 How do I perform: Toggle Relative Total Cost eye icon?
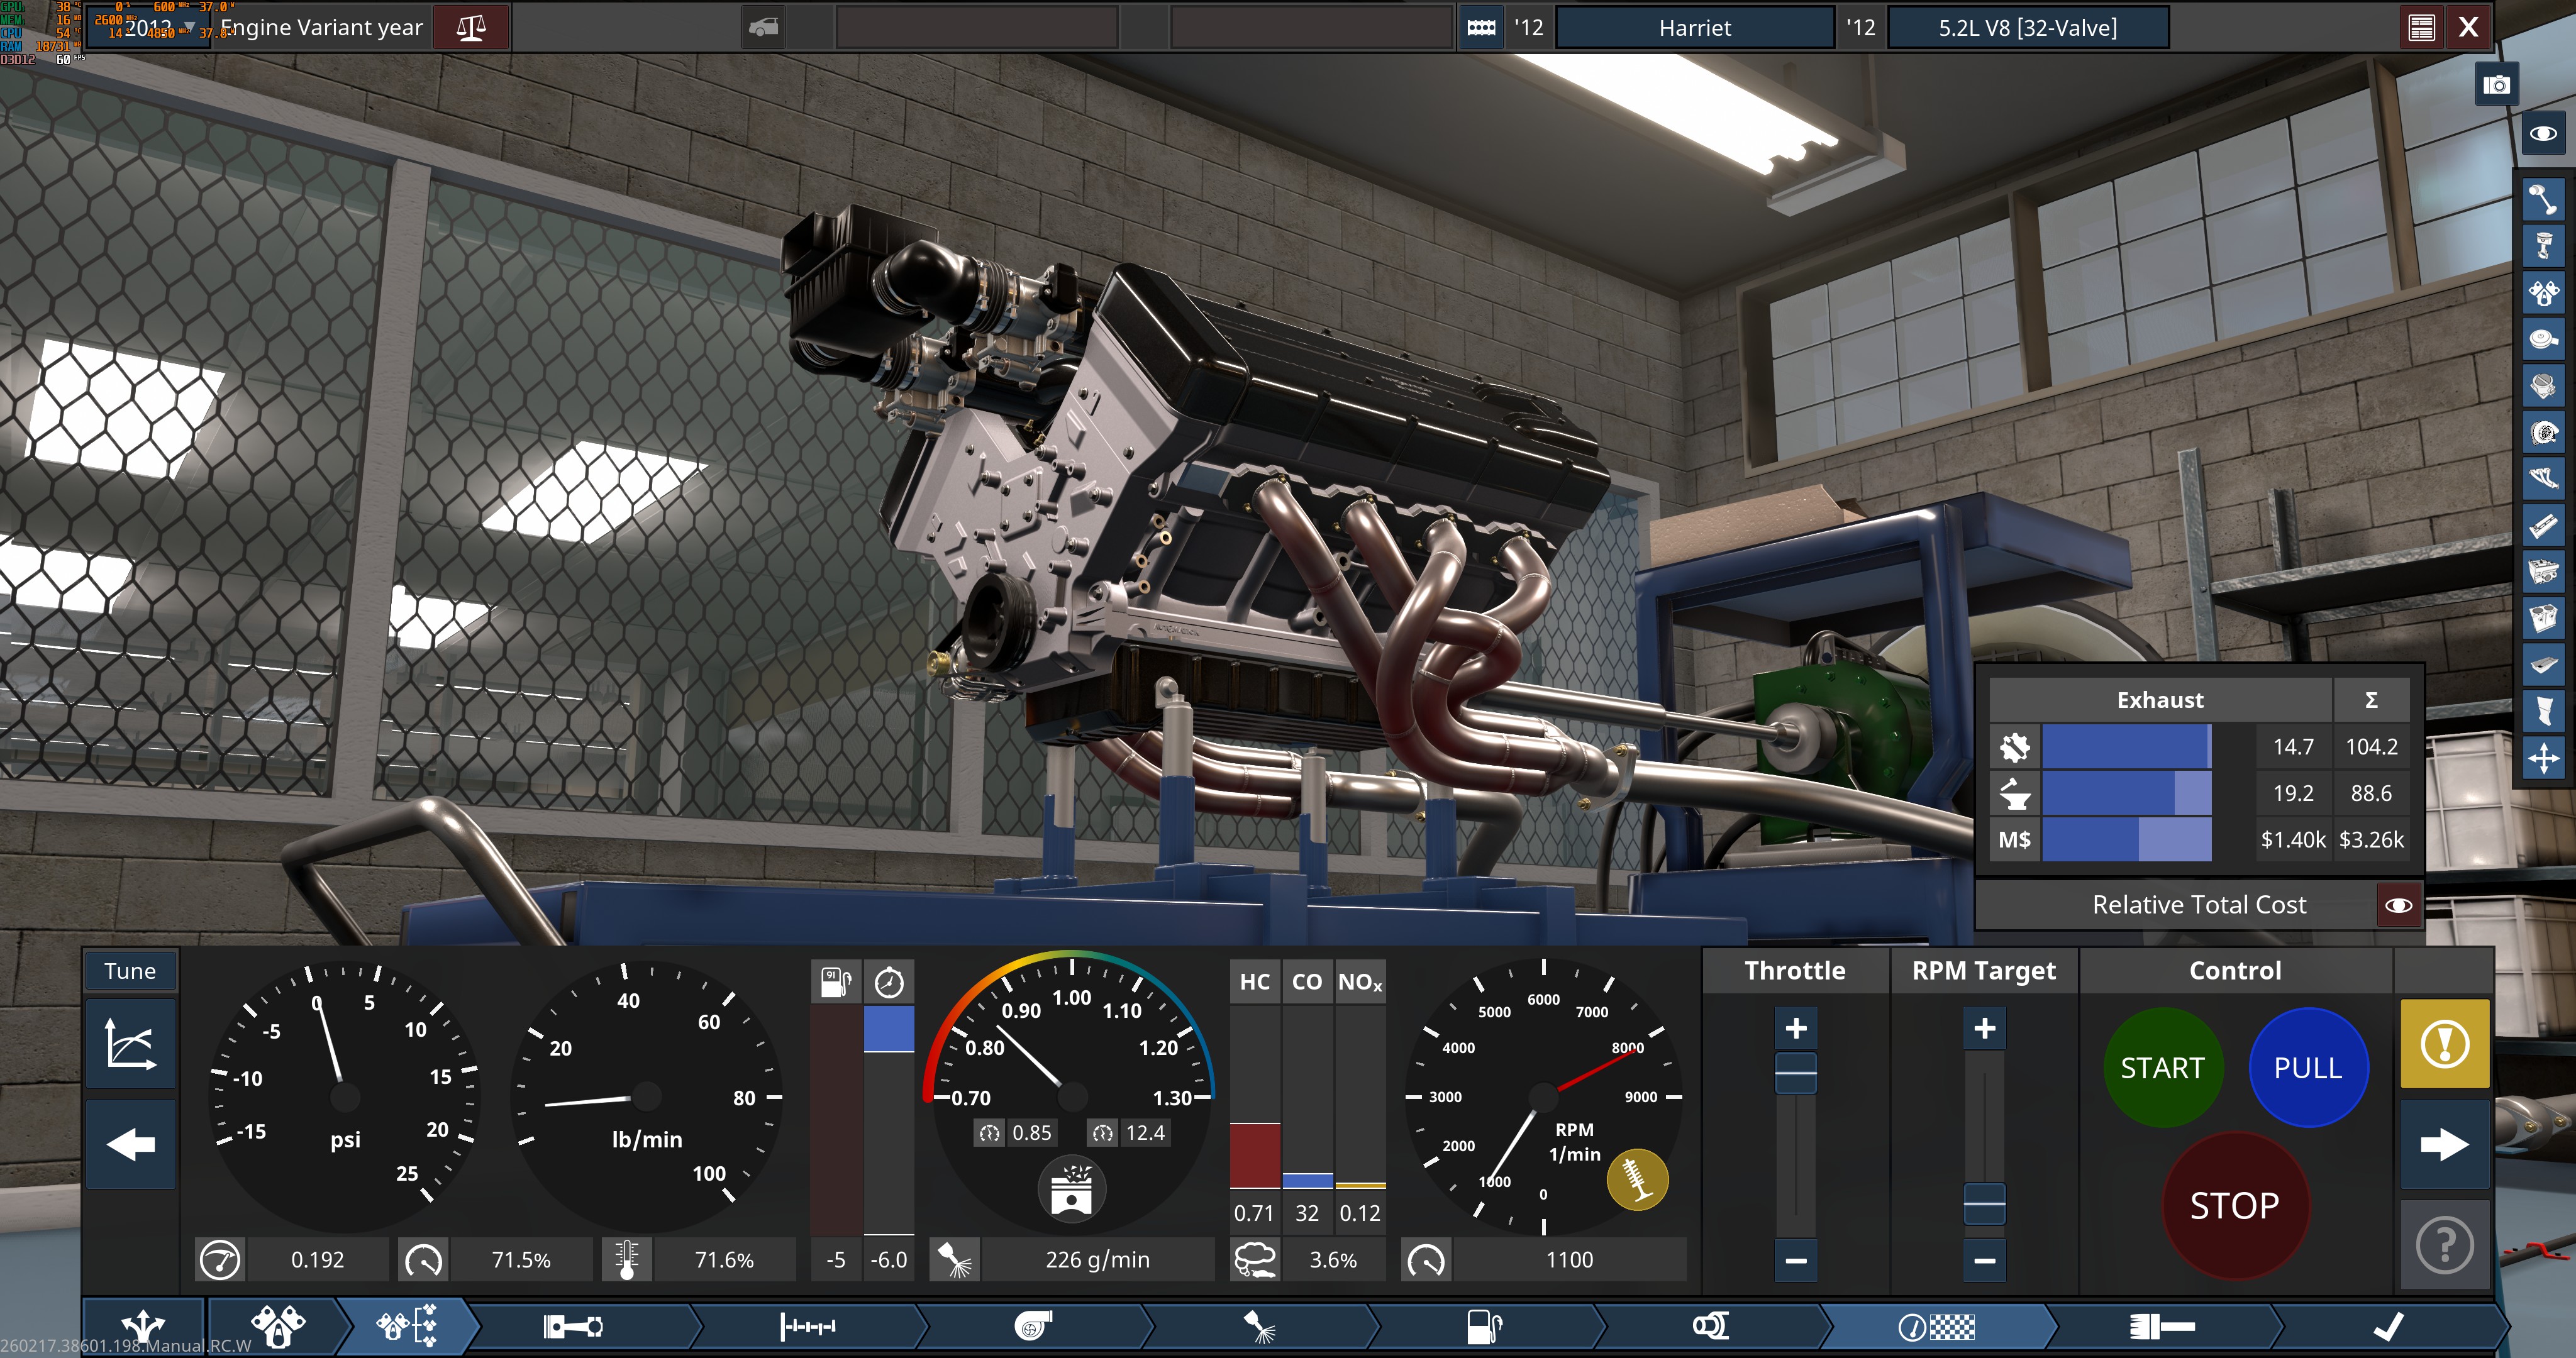pos(2398,905)
